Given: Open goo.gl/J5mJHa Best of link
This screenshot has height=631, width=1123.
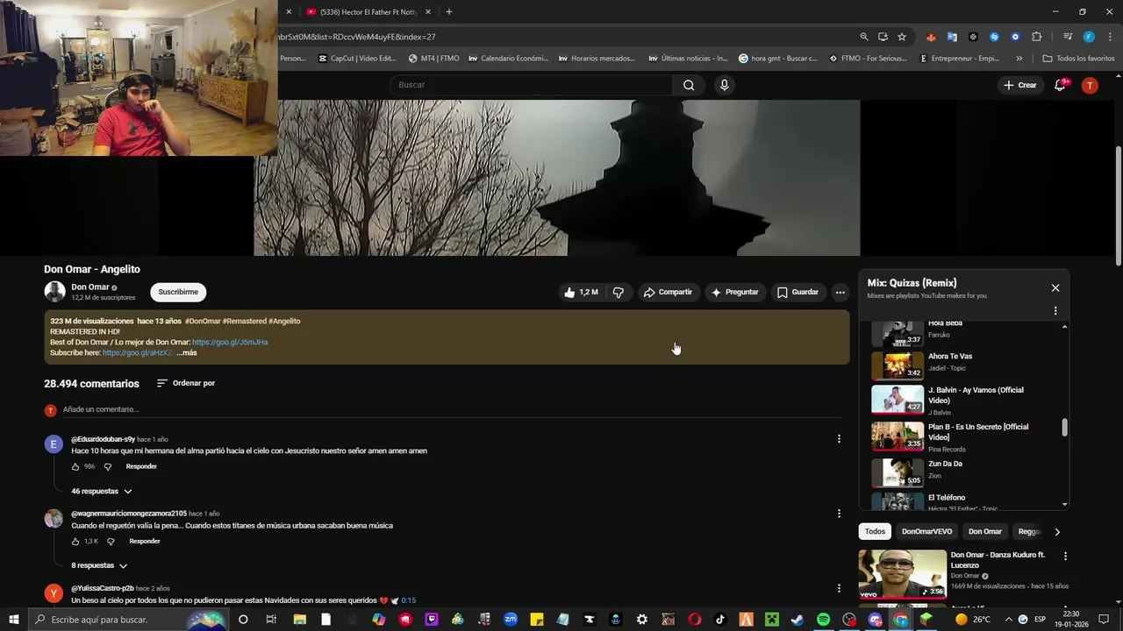Looking at the screenshot, I should 230,342.
